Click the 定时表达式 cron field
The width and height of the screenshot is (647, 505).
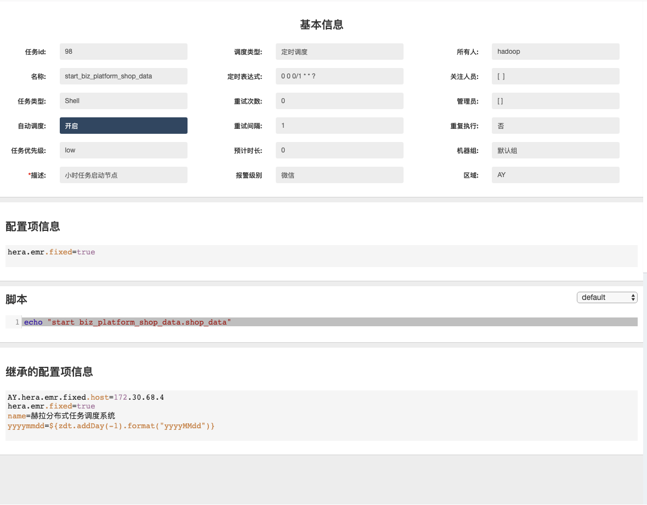tap(339, 76)
